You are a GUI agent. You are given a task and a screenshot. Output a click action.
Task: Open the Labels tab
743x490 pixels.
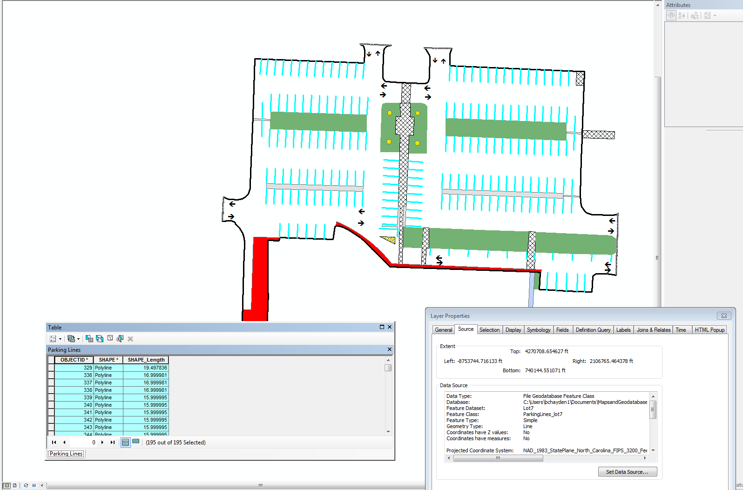click(623, 330)
